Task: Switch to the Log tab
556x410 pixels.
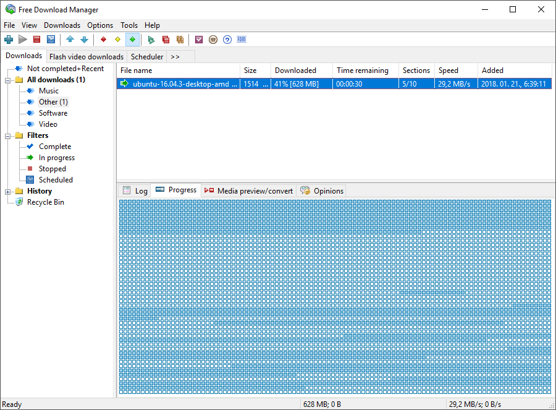Action: point(135,190)
